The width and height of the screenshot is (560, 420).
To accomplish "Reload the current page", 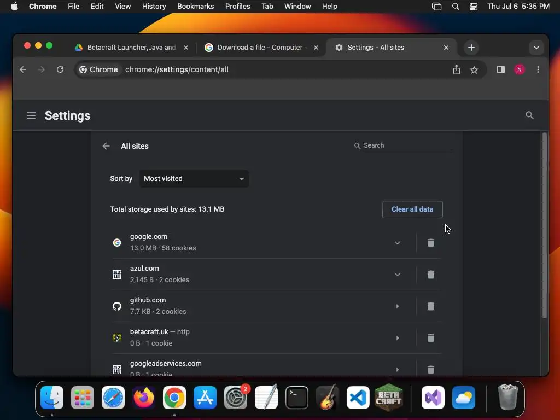I will 60,69.
